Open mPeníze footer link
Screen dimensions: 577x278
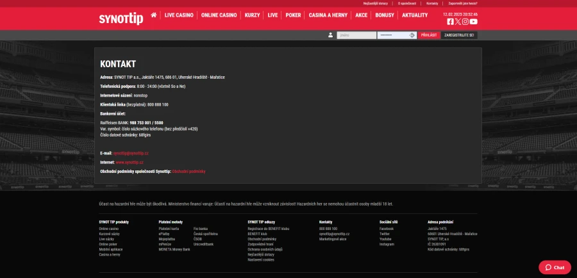[165, 244]
